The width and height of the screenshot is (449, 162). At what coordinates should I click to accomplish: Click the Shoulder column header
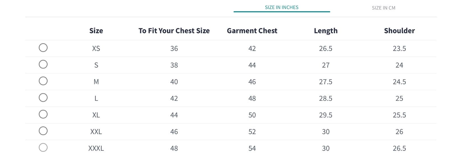pos(399,31)
